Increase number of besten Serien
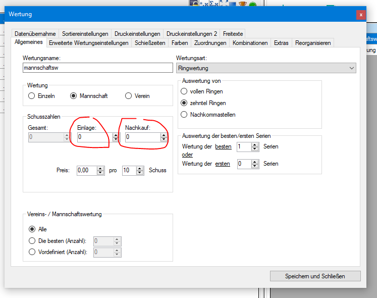 [x=255, y=144]
